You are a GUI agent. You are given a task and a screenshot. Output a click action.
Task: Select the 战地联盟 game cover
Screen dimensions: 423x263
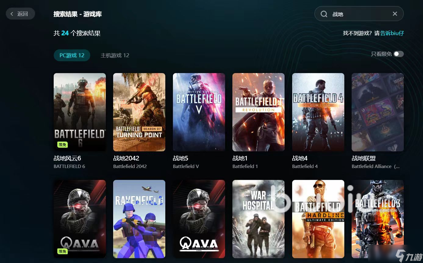378,112
